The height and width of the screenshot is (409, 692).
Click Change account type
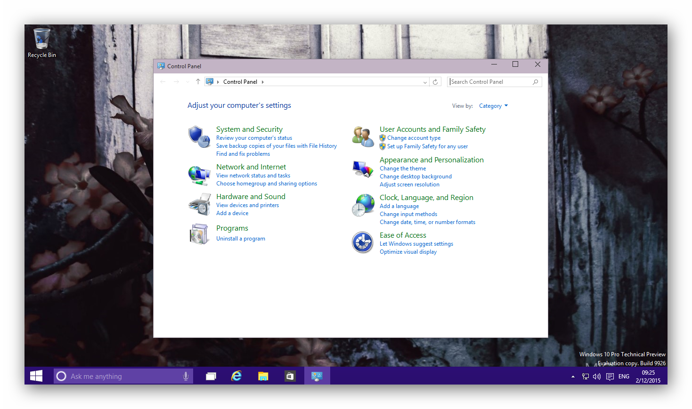414,138
